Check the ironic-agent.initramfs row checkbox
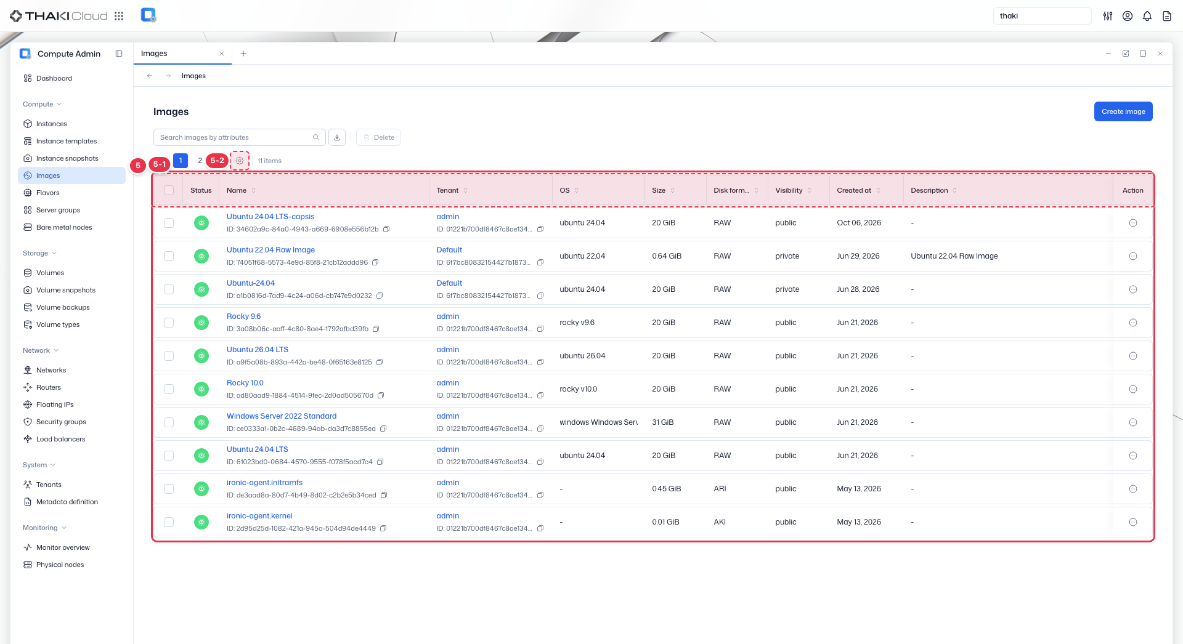 coord(169,489)
